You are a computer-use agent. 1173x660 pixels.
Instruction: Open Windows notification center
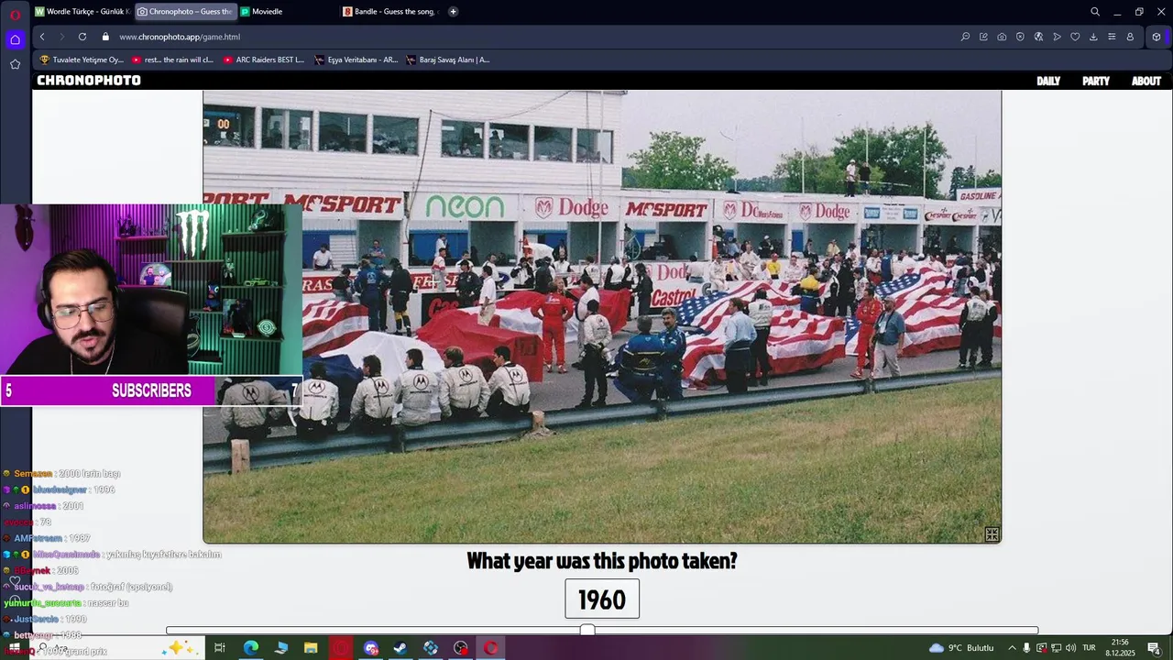point(1153,648)
